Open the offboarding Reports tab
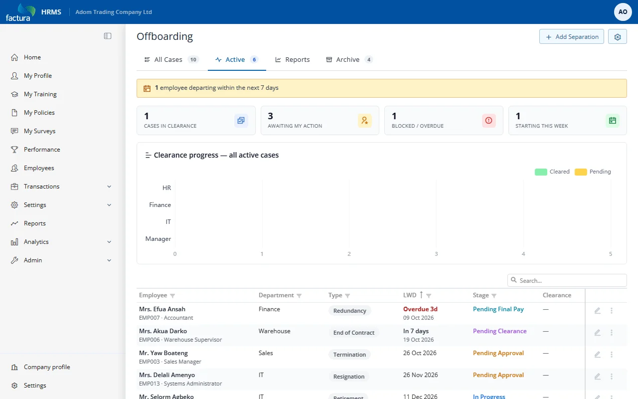 [x=293, y=59]
